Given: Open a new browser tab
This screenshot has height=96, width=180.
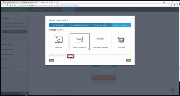Looking at the screenshot, I should (58, 2).
